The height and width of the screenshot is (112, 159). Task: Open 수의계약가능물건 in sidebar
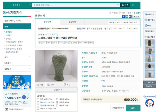coord(12,52)
